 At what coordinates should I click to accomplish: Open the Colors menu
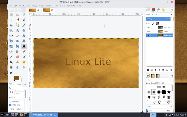tap(49, 6)
